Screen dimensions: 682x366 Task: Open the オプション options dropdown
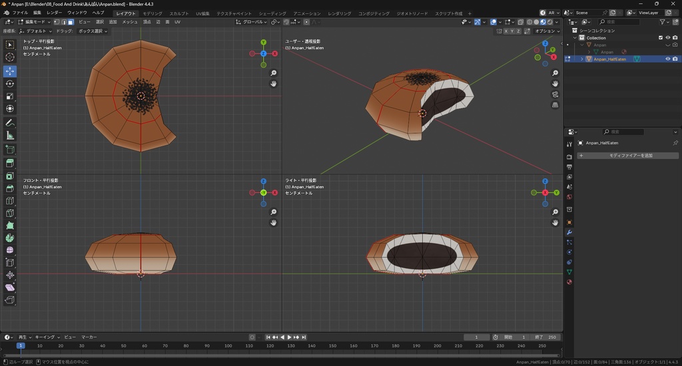[547, 31]
